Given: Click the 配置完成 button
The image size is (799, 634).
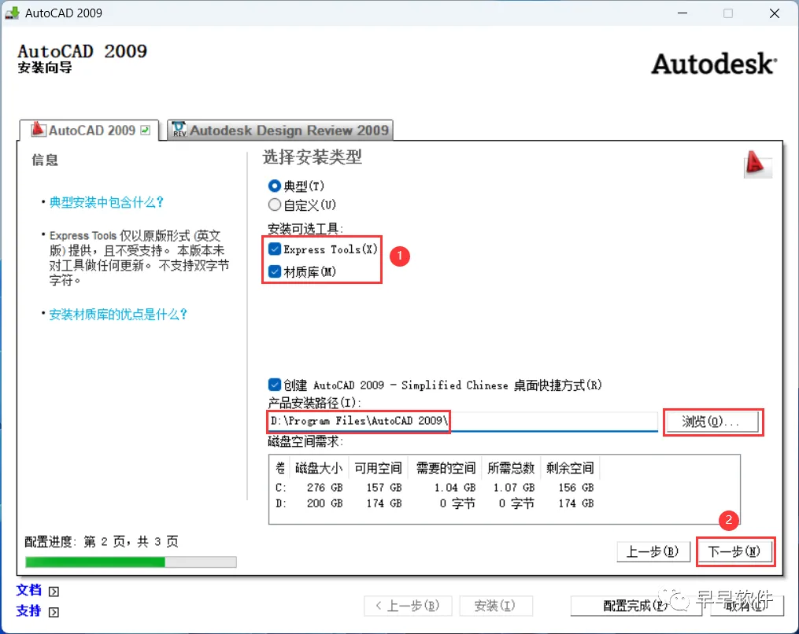Looking at the screenshot, I should (636, 606).
